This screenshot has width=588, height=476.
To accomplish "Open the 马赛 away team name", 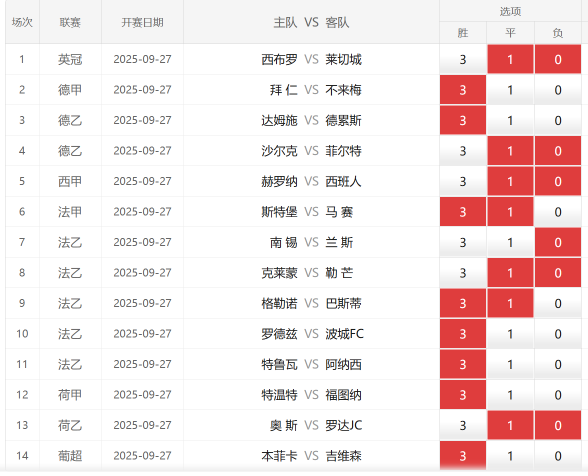I will [339, 212].
